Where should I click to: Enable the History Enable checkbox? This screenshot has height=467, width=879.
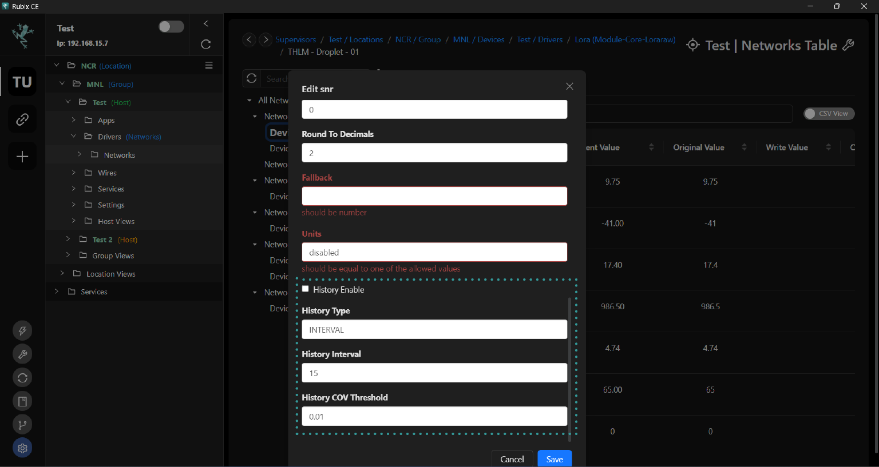point(306,289)
